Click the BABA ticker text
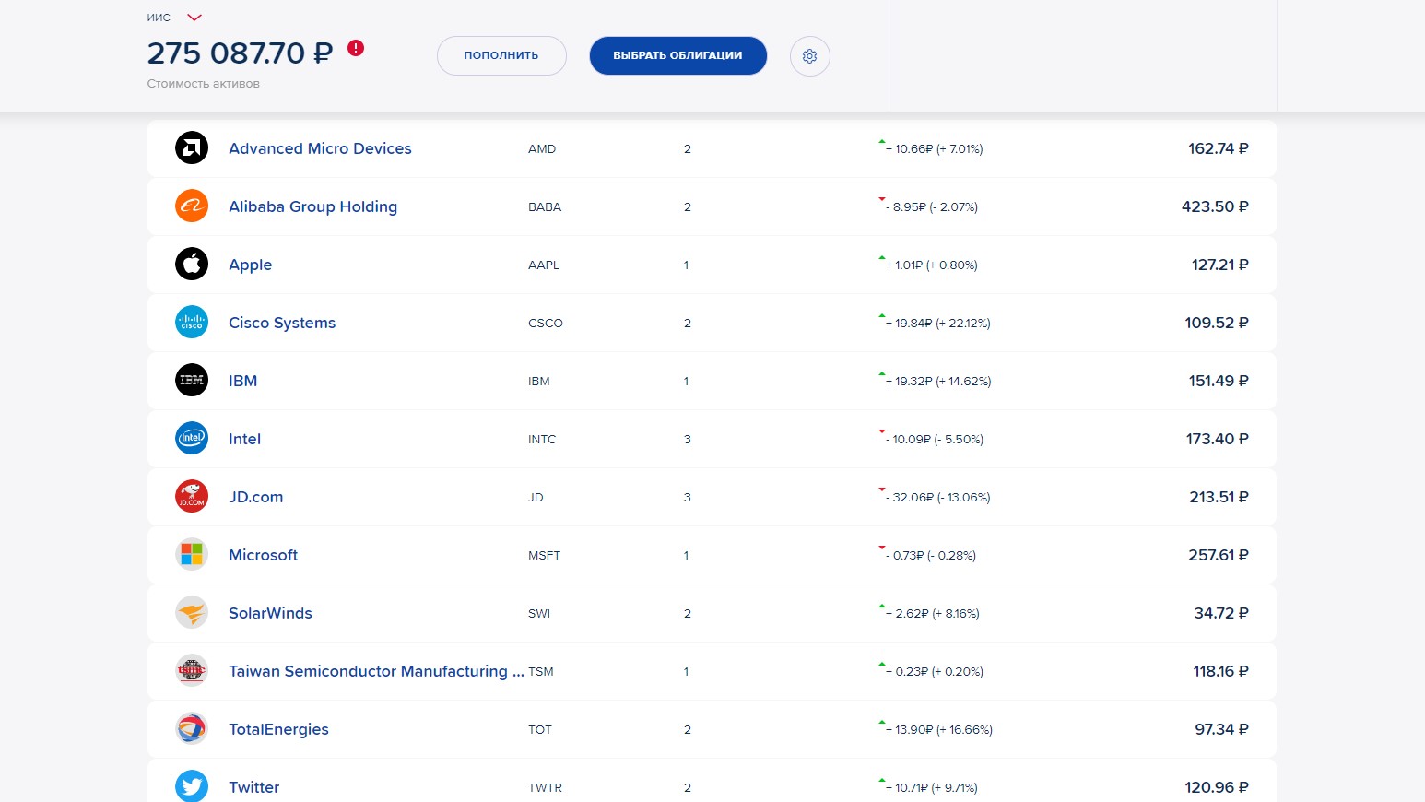The image size is (1425, 802). click(x=545, y=206)
